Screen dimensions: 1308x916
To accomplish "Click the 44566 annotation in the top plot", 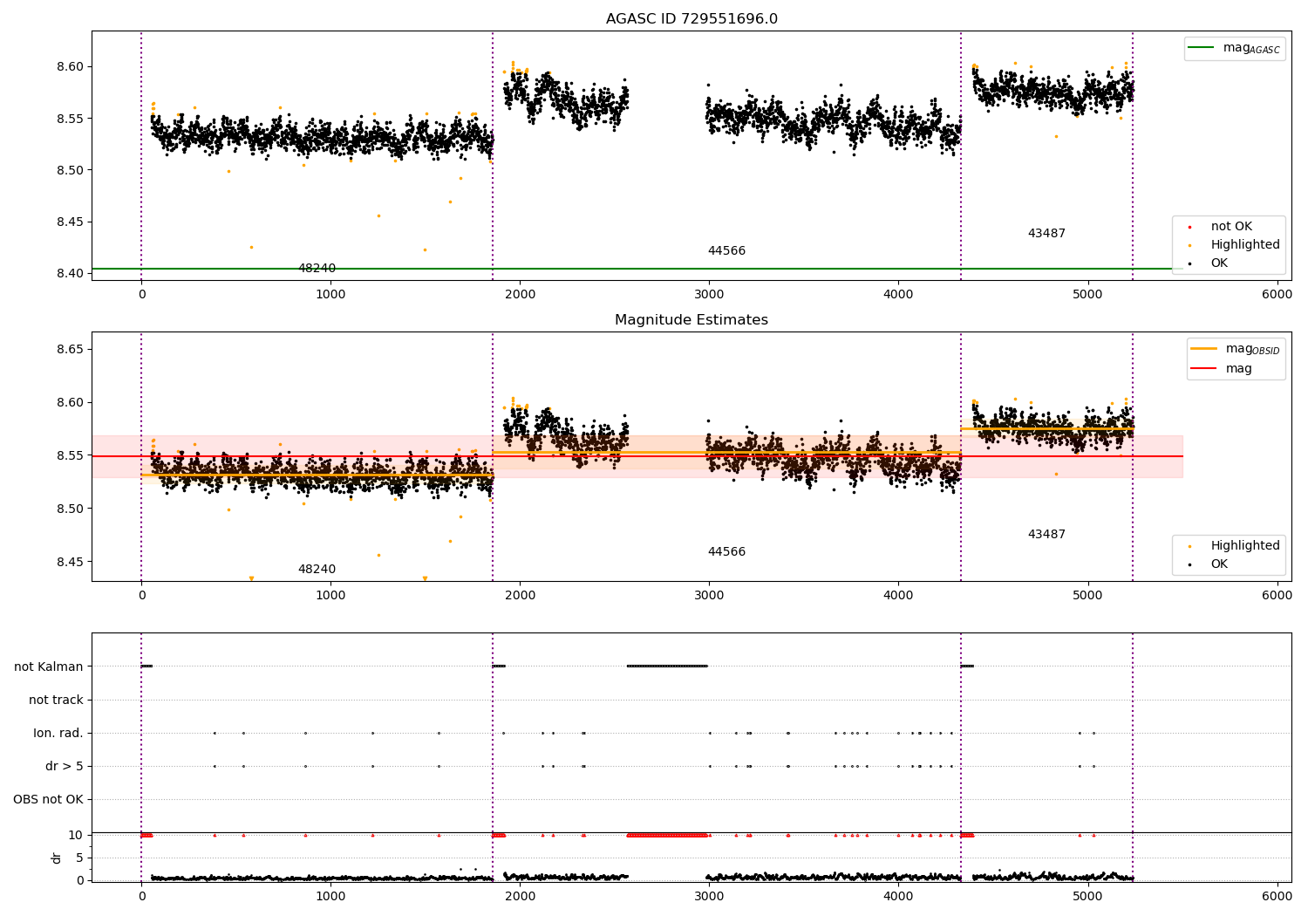I will 726,251.
